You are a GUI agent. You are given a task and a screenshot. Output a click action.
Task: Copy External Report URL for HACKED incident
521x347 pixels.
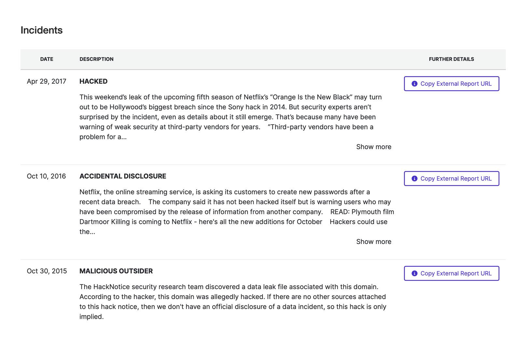tap(451, 84)
